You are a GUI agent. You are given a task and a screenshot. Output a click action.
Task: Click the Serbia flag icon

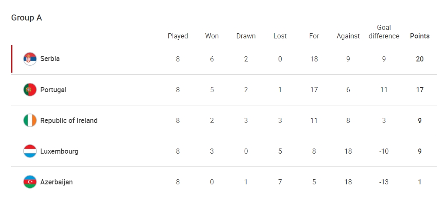point(30,59)
